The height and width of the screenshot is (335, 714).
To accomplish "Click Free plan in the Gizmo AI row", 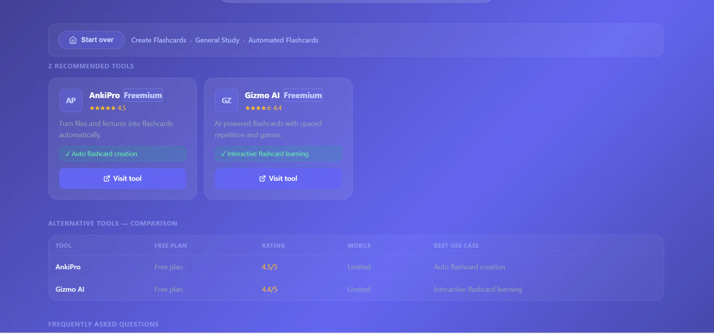I will click(x=168, y=289).
